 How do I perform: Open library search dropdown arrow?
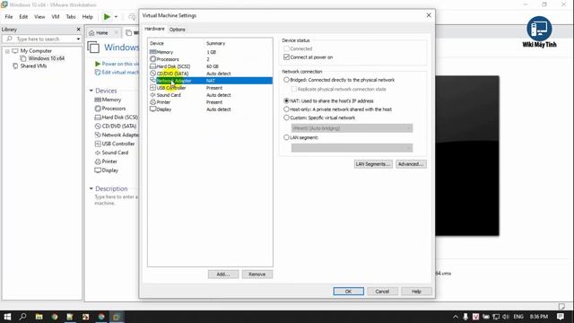[x=78, y=39]
